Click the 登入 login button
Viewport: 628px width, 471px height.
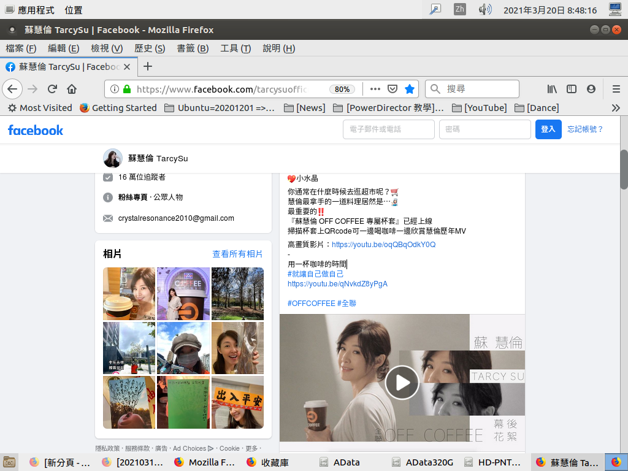click(548, 129)
